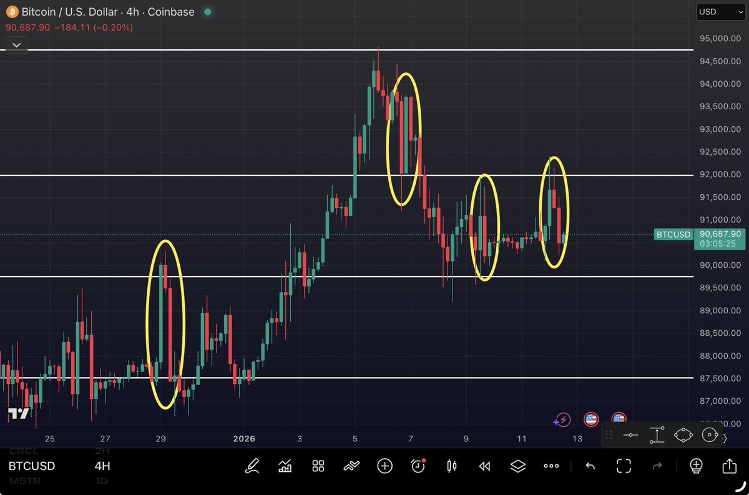Enter fullscreen chart mode

[623, 466]
